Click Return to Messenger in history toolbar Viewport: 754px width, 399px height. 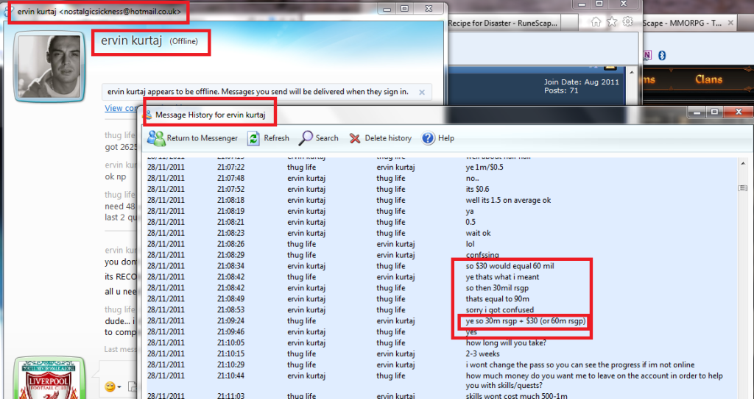coord(192,138)
